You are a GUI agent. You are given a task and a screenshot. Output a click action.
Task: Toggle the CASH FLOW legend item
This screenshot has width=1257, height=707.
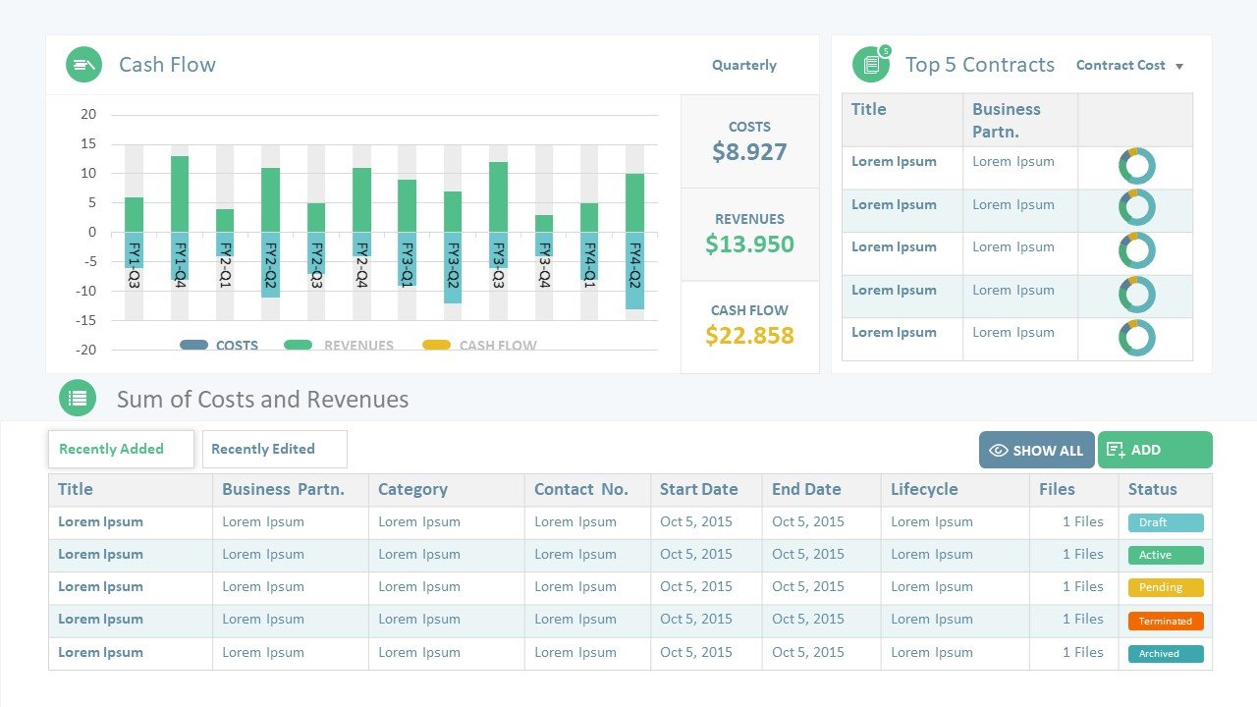[x=480, y=346]
